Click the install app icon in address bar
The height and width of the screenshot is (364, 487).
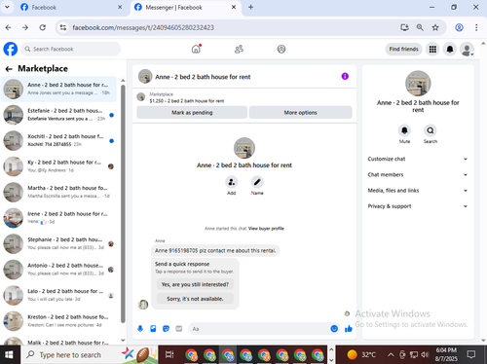coord(404,27)
